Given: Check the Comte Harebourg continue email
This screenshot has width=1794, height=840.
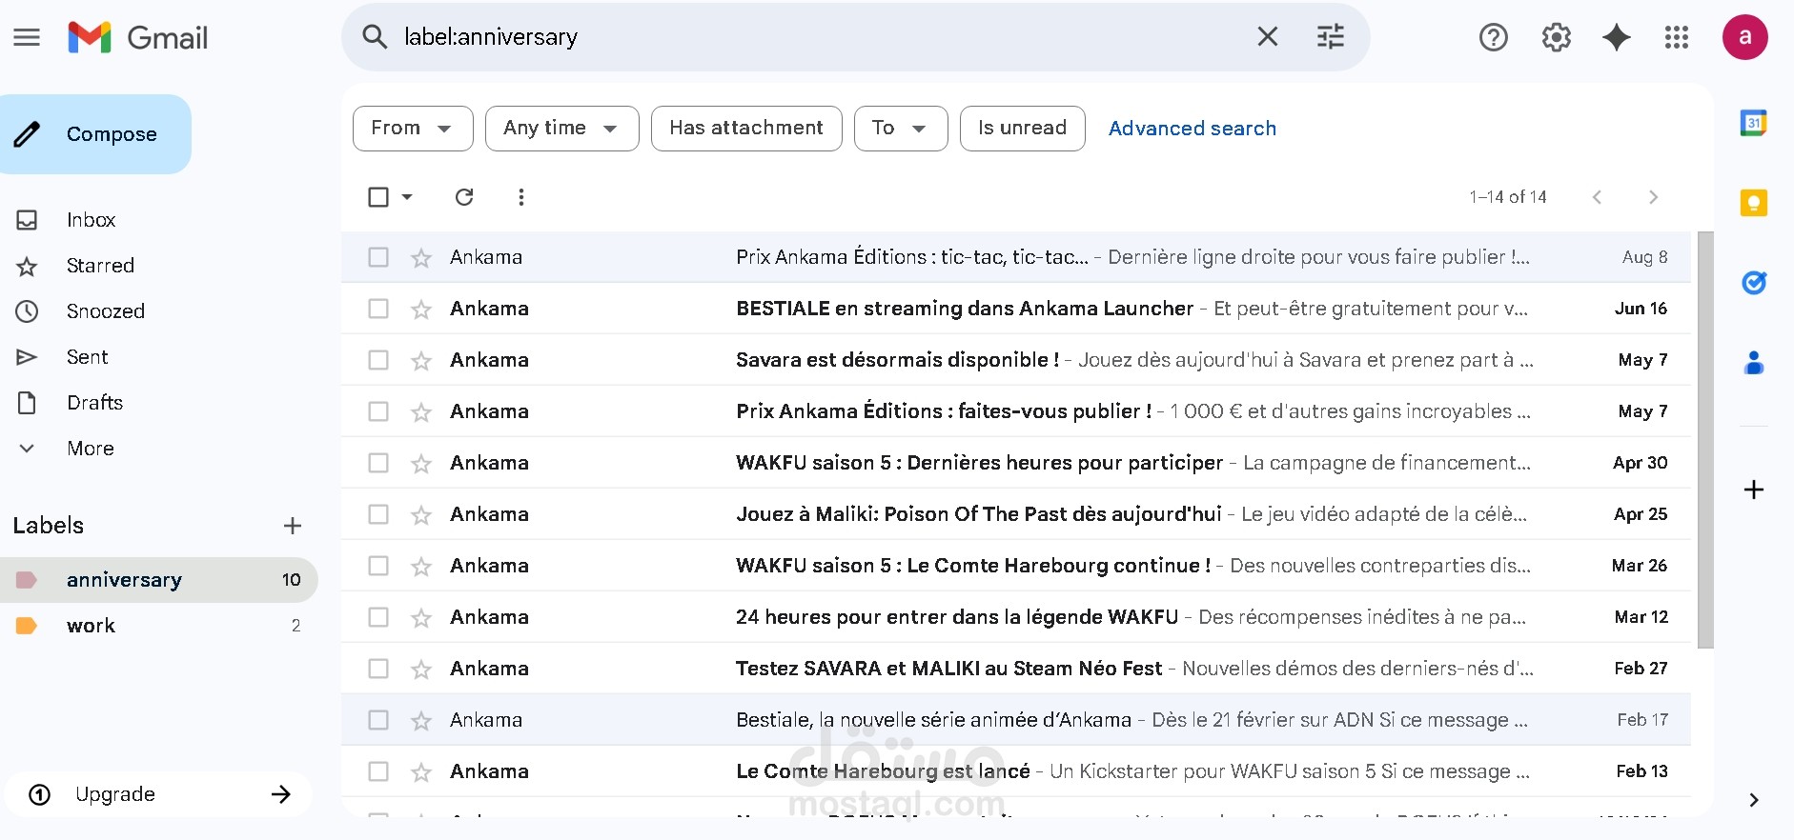Looking at the screenshot, I should pyautogui.click(x=378, y=566).
